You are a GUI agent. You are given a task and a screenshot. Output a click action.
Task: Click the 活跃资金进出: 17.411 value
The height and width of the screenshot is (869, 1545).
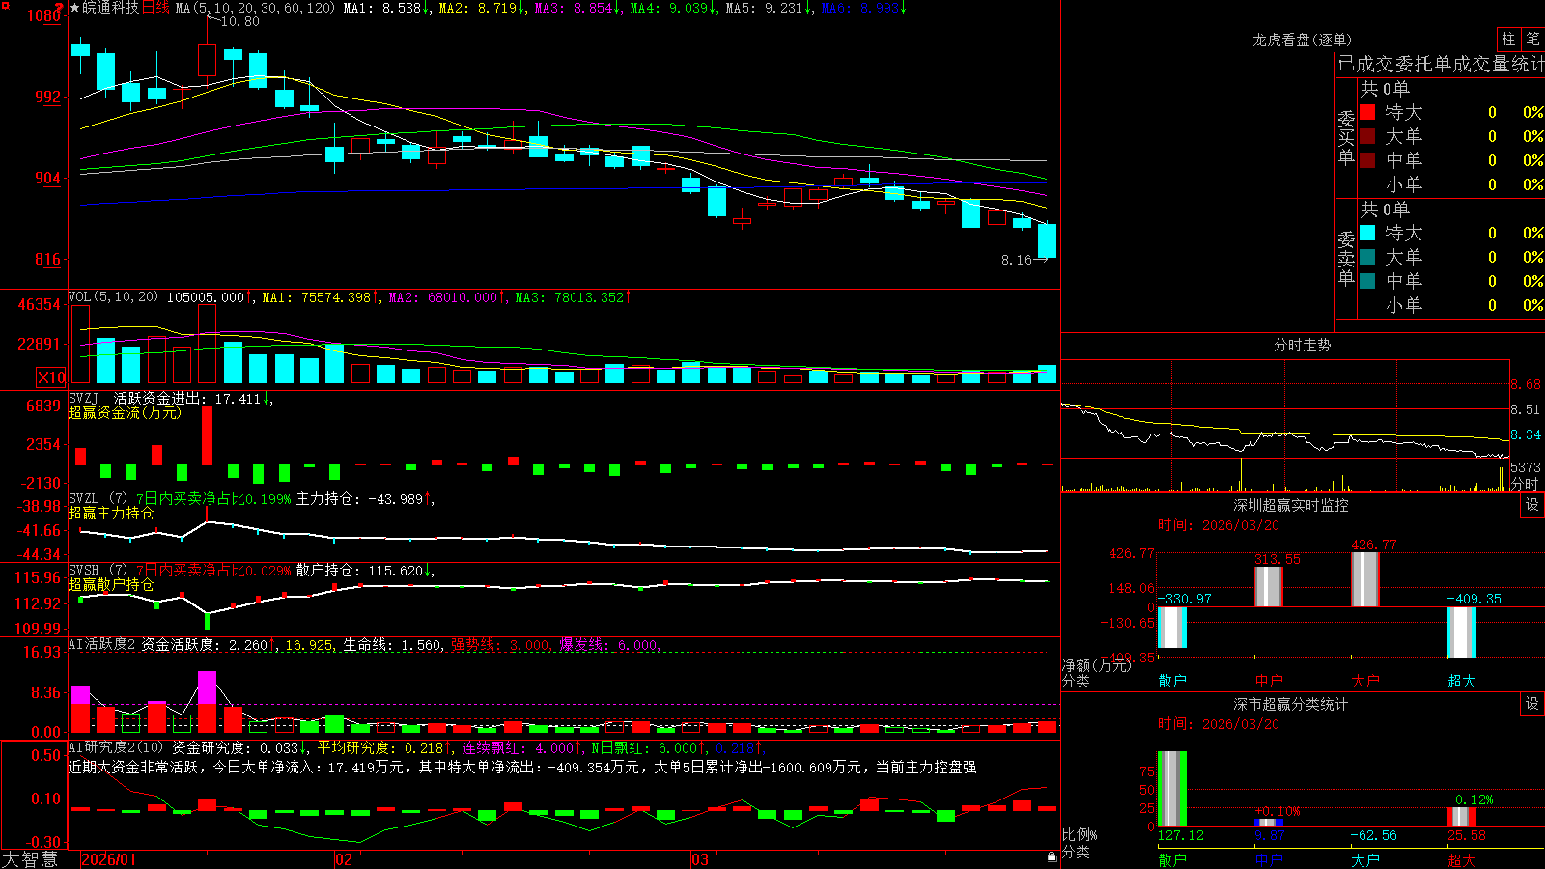186,398
